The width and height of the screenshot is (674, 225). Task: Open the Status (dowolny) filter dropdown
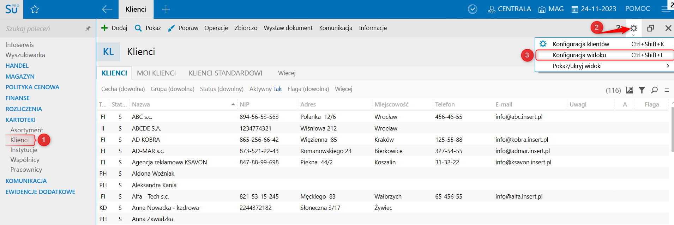pyautogui.click(x=222, y=89)
